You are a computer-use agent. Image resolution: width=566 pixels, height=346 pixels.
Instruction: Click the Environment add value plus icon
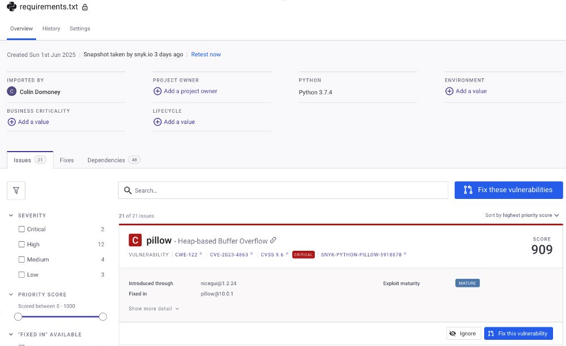coord(449,91)
